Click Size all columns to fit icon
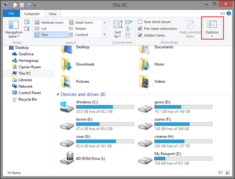The width and height of the screenshot is (235, 179). coord(127,36)
